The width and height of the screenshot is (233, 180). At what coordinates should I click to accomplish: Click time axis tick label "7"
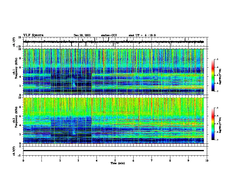[x=152, y=161]
